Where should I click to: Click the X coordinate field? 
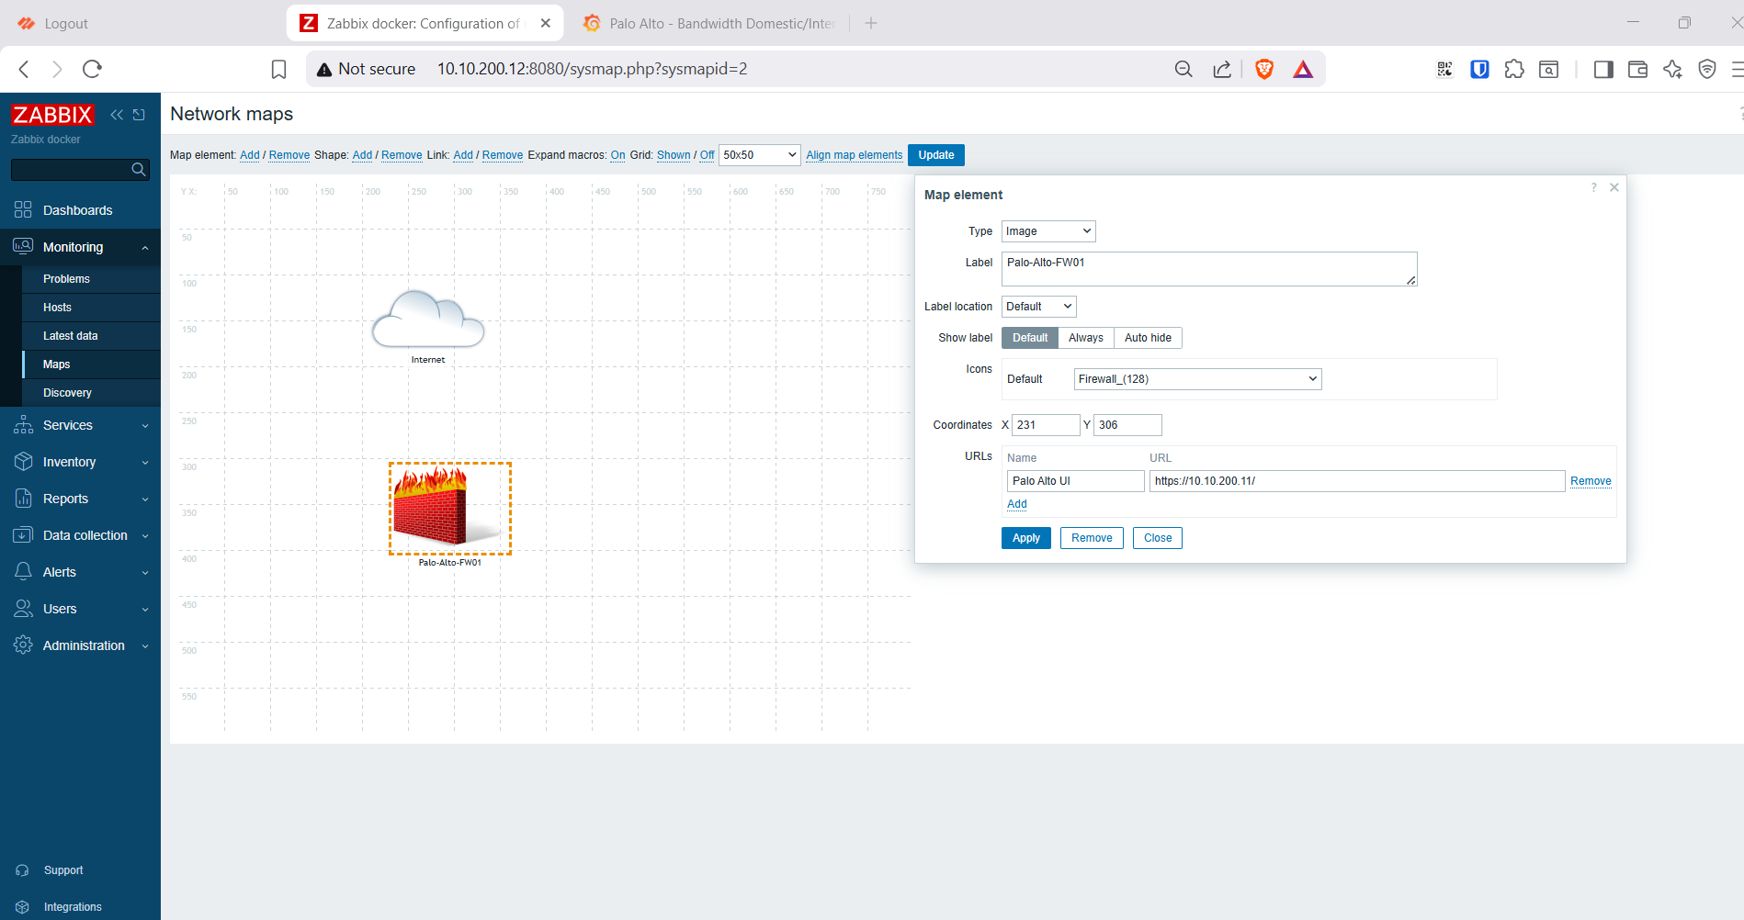[x=1046, y=425]
